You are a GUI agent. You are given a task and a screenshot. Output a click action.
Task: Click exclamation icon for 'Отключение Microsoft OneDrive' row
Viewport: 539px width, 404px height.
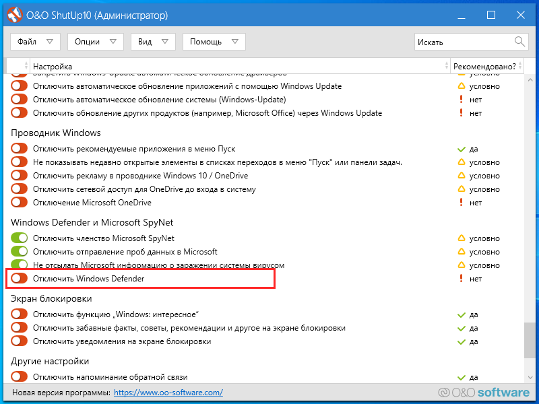click(x=462, y=203)
